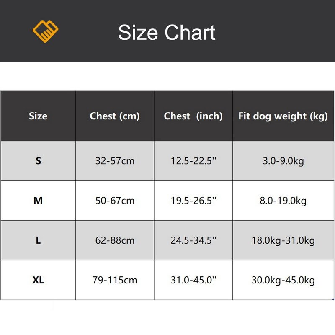Click the M size row label
335x335 pixels.
click(x=38, y=201)
